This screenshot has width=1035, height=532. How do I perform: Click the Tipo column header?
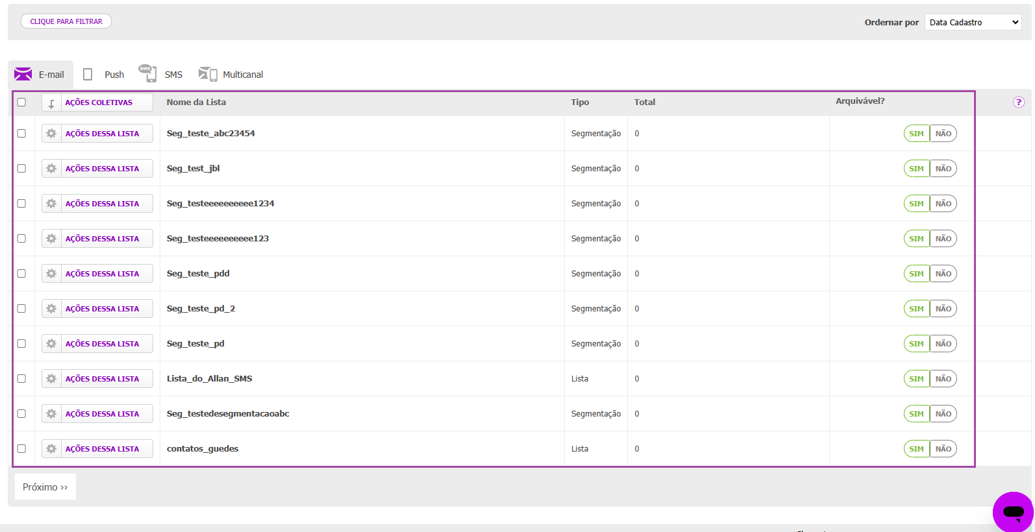point(580,102)
